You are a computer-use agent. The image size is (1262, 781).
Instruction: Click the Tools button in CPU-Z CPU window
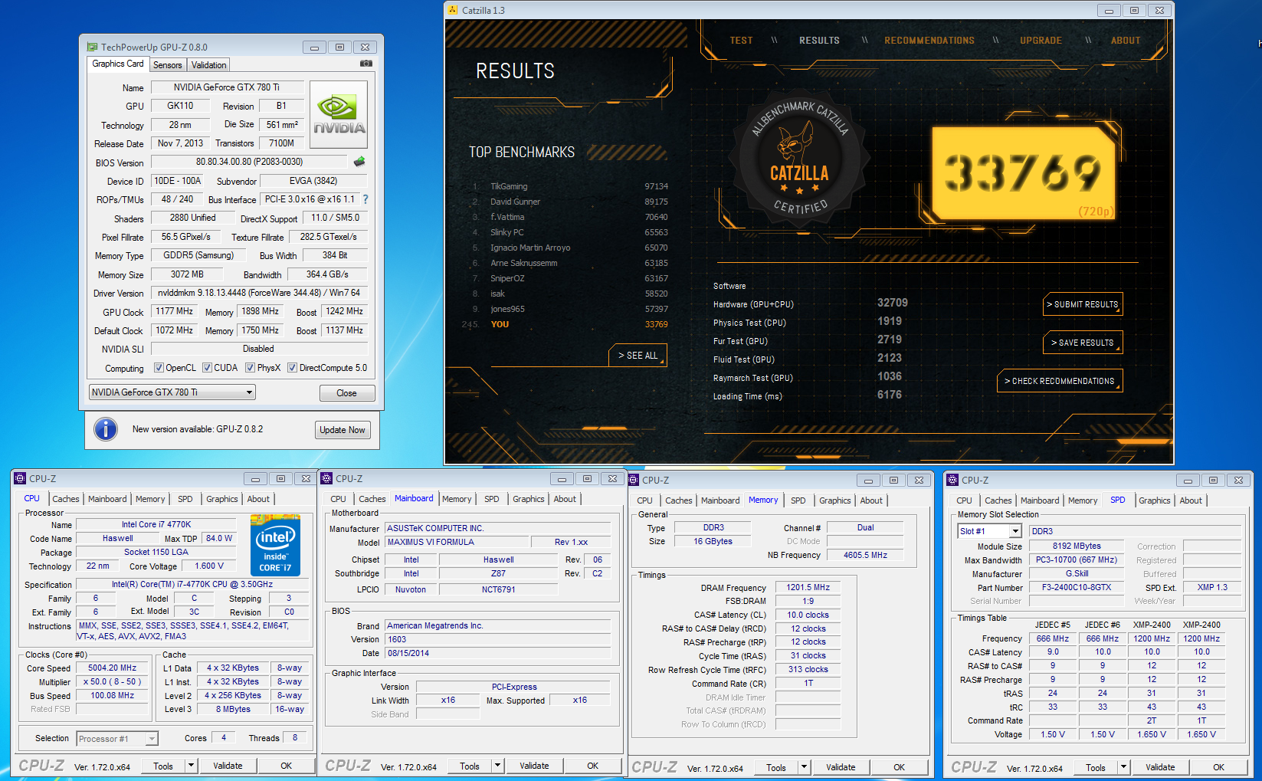[x=163, y=766]
